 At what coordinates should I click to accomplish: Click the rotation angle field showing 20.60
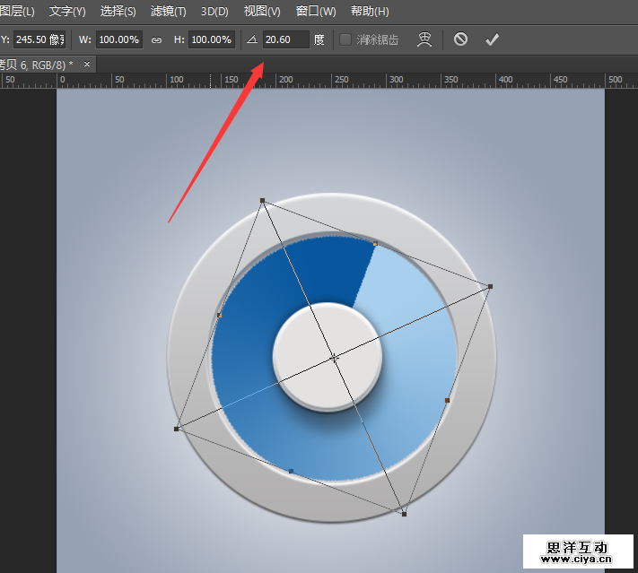[285, 40]
